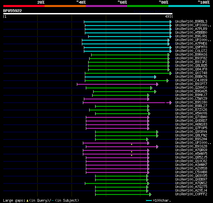This screenshot has height=203, width=213.
Task: Select the UniRef100_B9I3P2 label
Action: pyautogui.click(x=191, y=62)
